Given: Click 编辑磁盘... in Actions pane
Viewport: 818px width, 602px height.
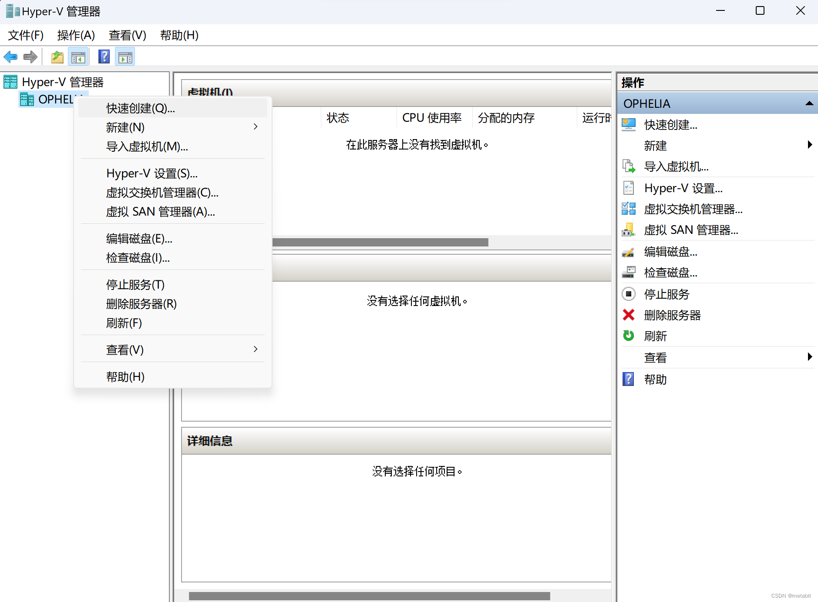Looking at the screenshot, I should pos(671,252).
